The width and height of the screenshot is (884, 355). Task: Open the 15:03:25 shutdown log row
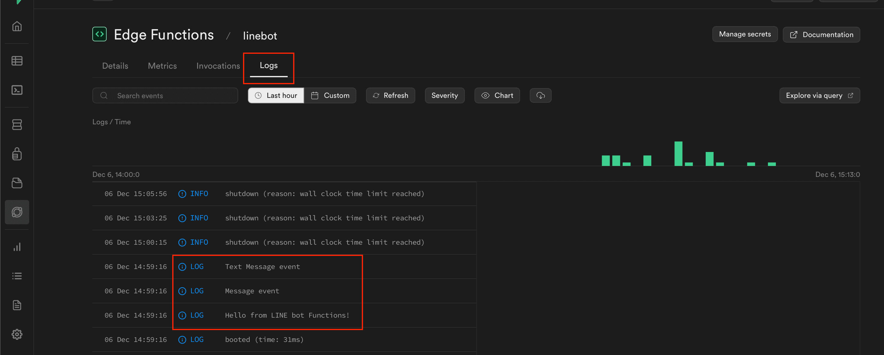pyautogui.click(x=284, y=218)
